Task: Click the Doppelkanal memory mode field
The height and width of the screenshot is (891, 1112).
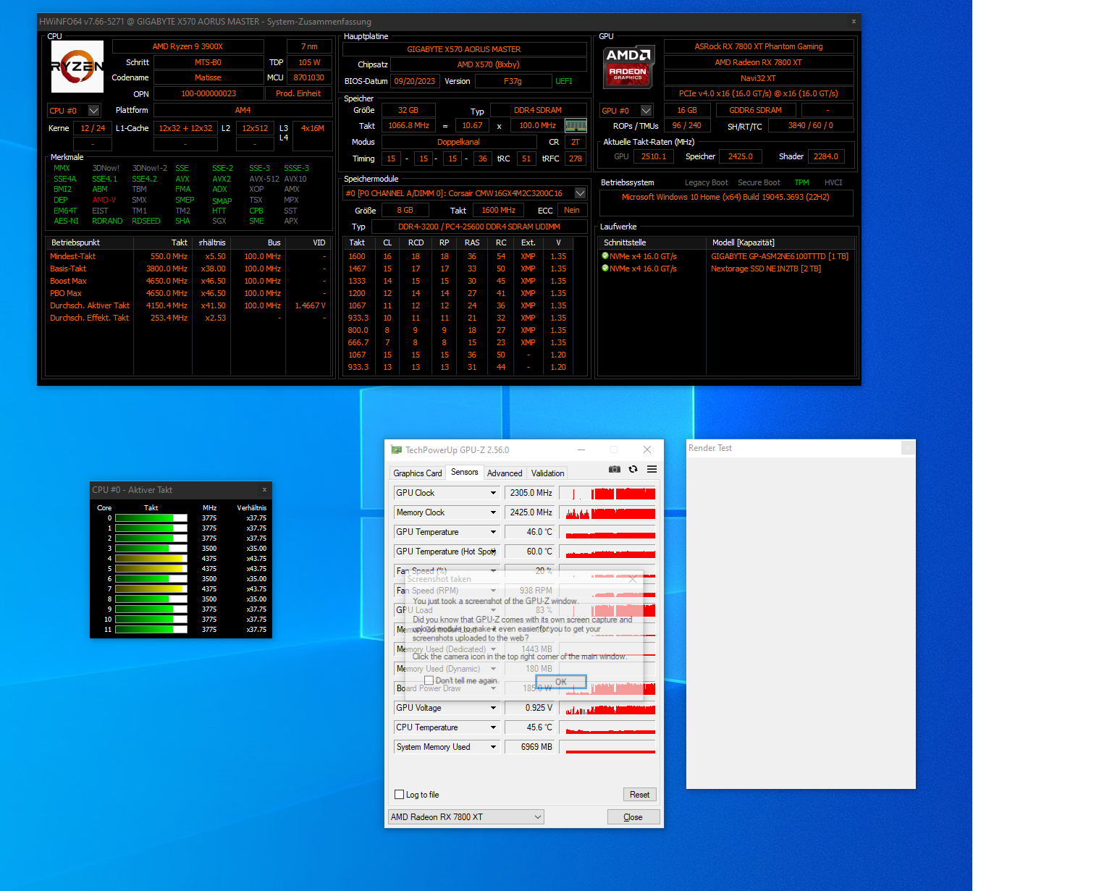Action: tap(458, 142)
